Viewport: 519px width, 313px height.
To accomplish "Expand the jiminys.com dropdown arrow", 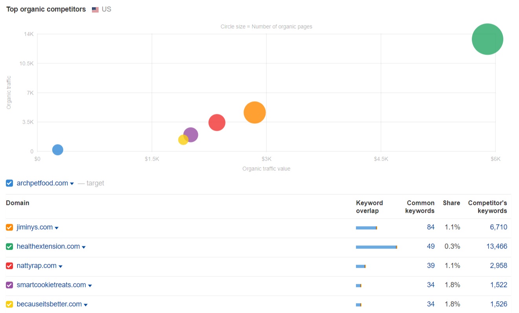I will (57, 228).
